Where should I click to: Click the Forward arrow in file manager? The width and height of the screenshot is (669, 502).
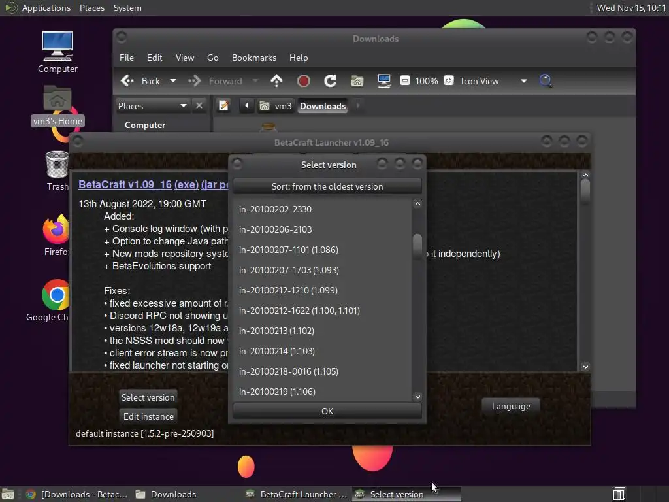point(195,80)
